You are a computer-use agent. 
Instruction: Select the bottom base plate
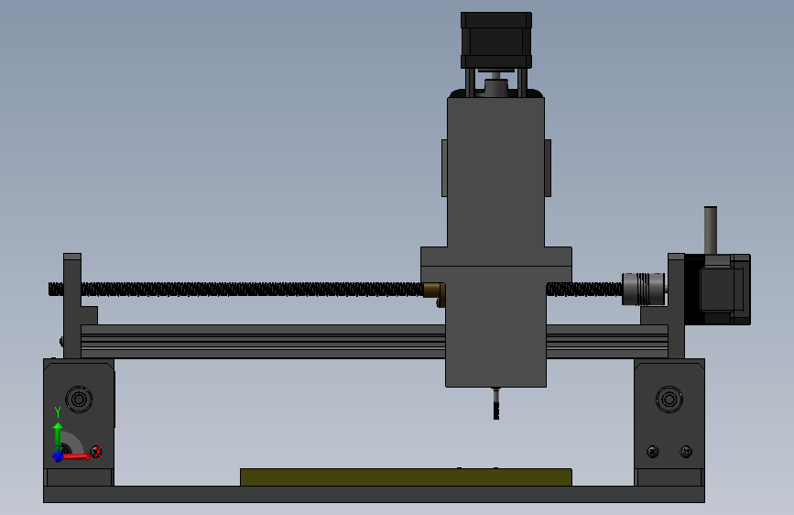pyautogui.click(x=374, y=494)
